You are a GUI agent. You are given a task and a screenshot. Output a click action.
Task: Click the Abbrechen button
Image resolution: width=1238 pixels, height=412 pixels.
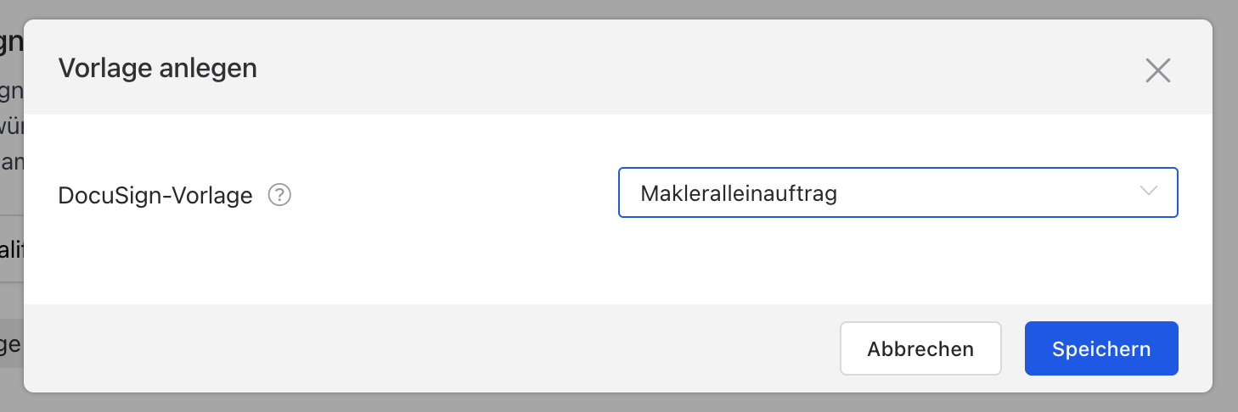click(920, 348)
